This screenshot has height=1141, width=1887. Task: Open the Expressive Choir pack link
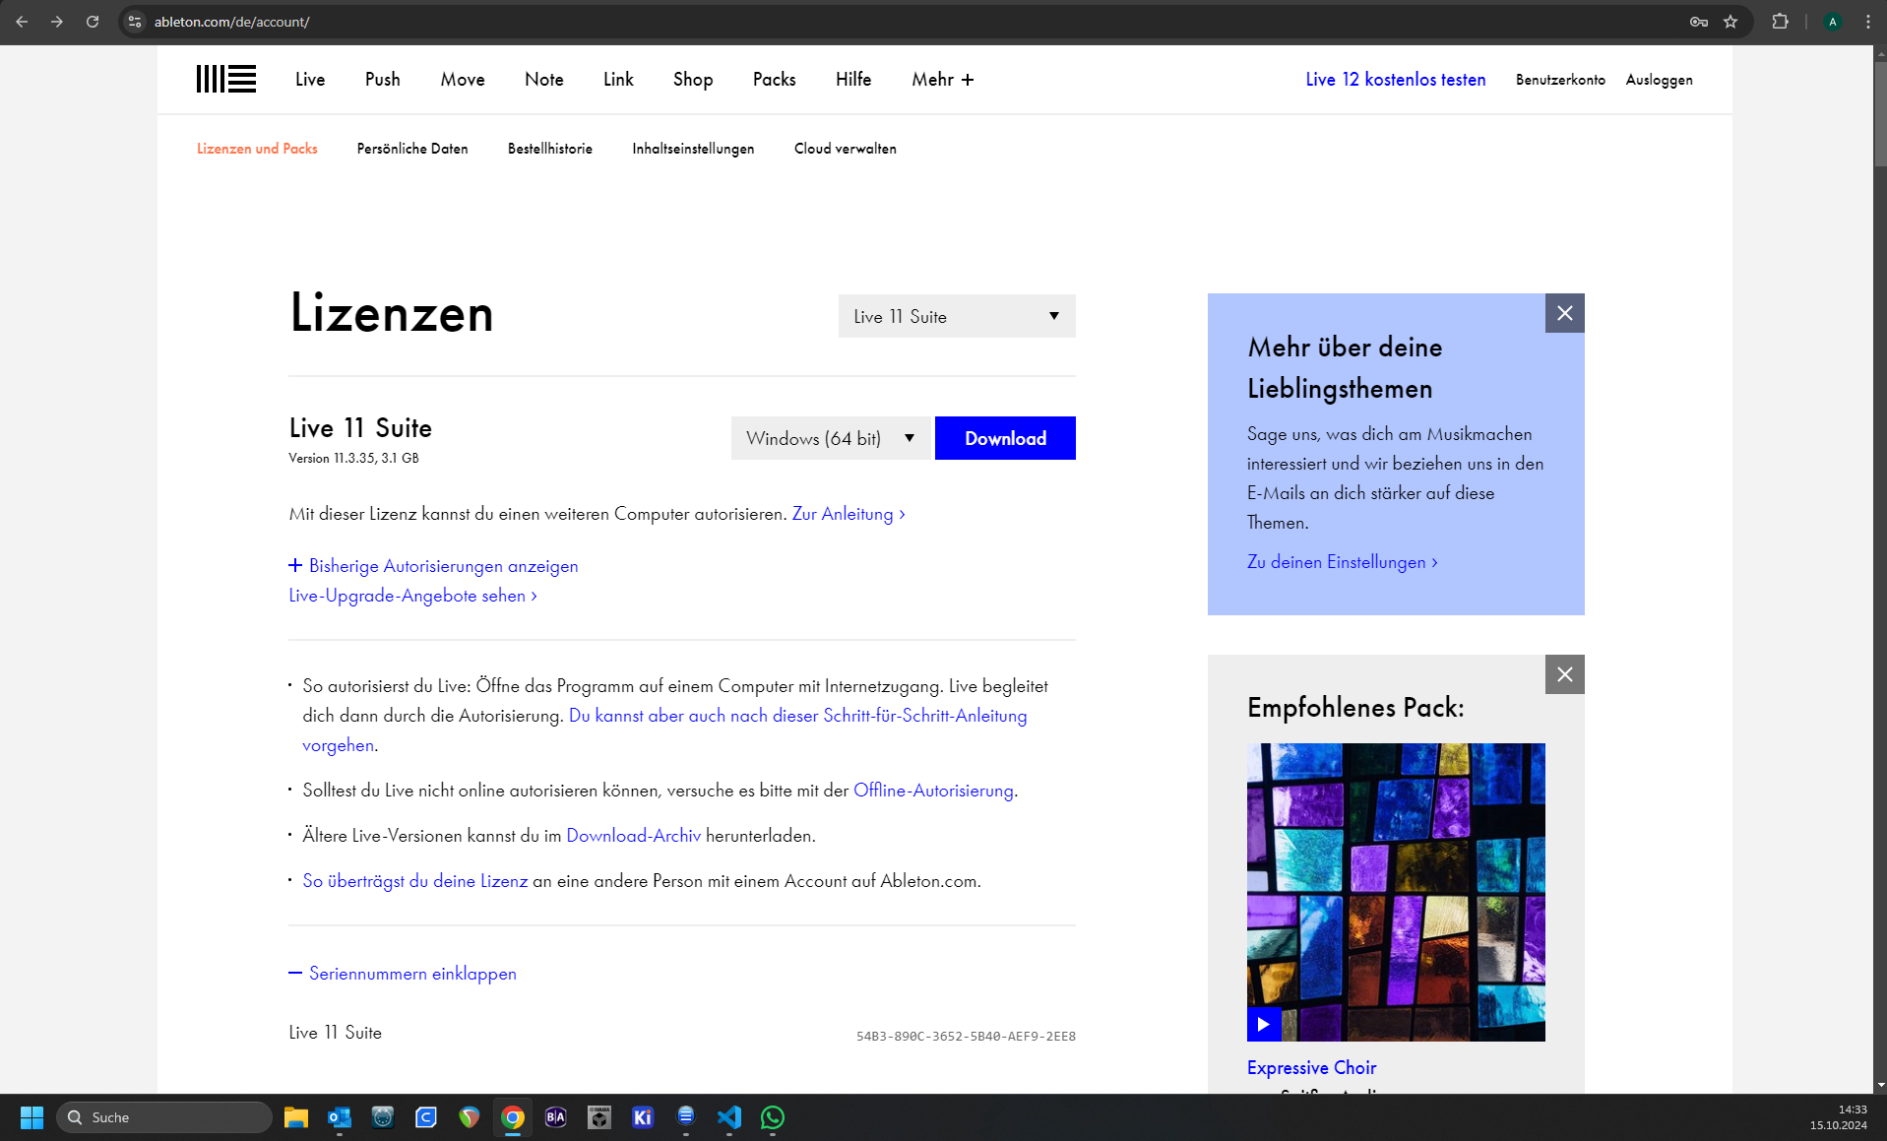click(x=1311, y=1068)
